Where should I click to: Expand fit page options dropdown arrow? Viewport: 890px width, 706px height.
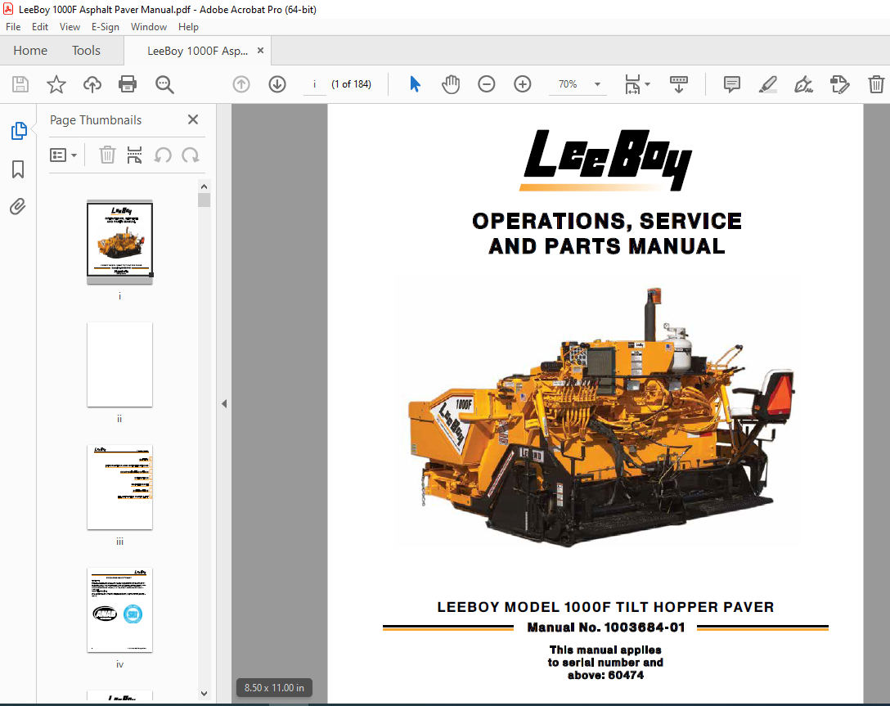click(648, 84)
